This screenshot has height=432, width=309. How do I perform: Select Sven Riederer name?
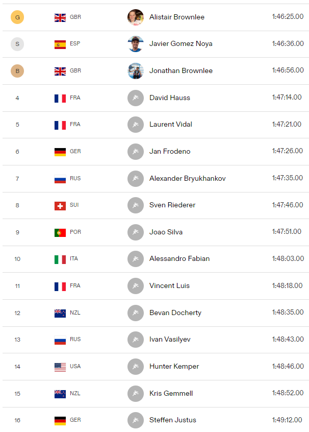pos(172,205)
